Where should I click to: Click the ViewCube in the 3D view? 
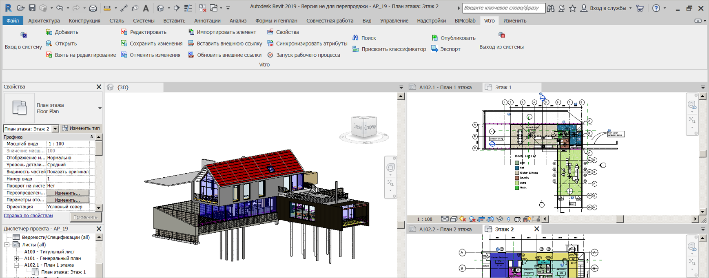[x=364, y=127]
